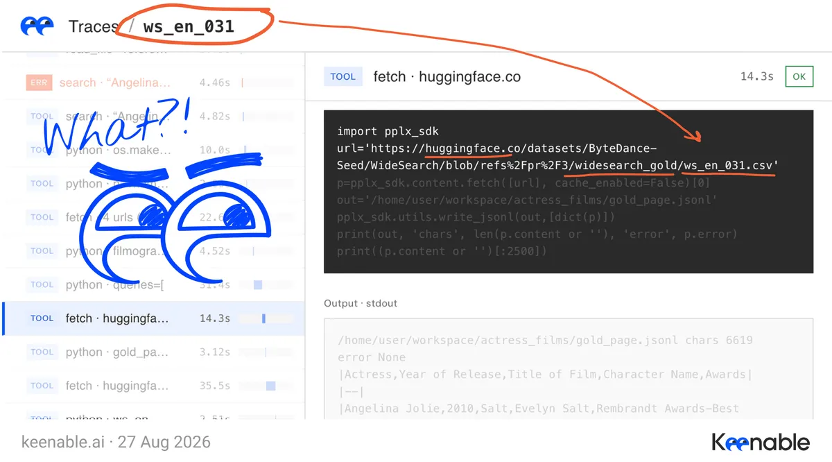Viewport: 832px width, 462px height.
Task: Click the "Angelina Jolie,2010,Salt" output line
Action: pos(539,409)
